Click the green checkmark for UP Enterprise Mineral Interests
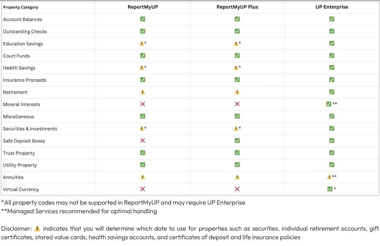This screenshot has width=380, height=246. pos(329,104)
